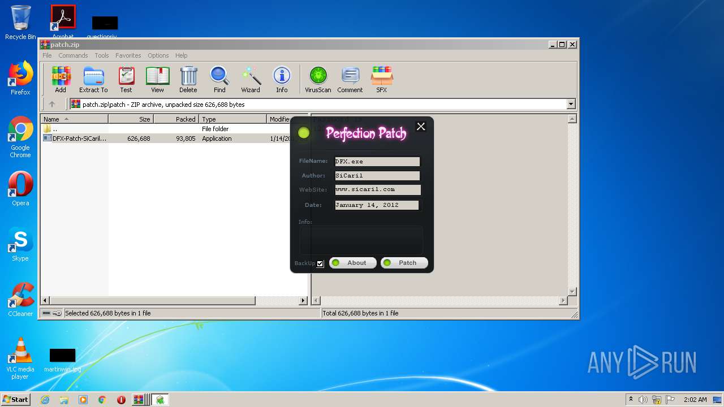Viewport: 724px width, 407px height.
Task: Click Windows Explorer taskbar icon
Action: pos(64,400)
